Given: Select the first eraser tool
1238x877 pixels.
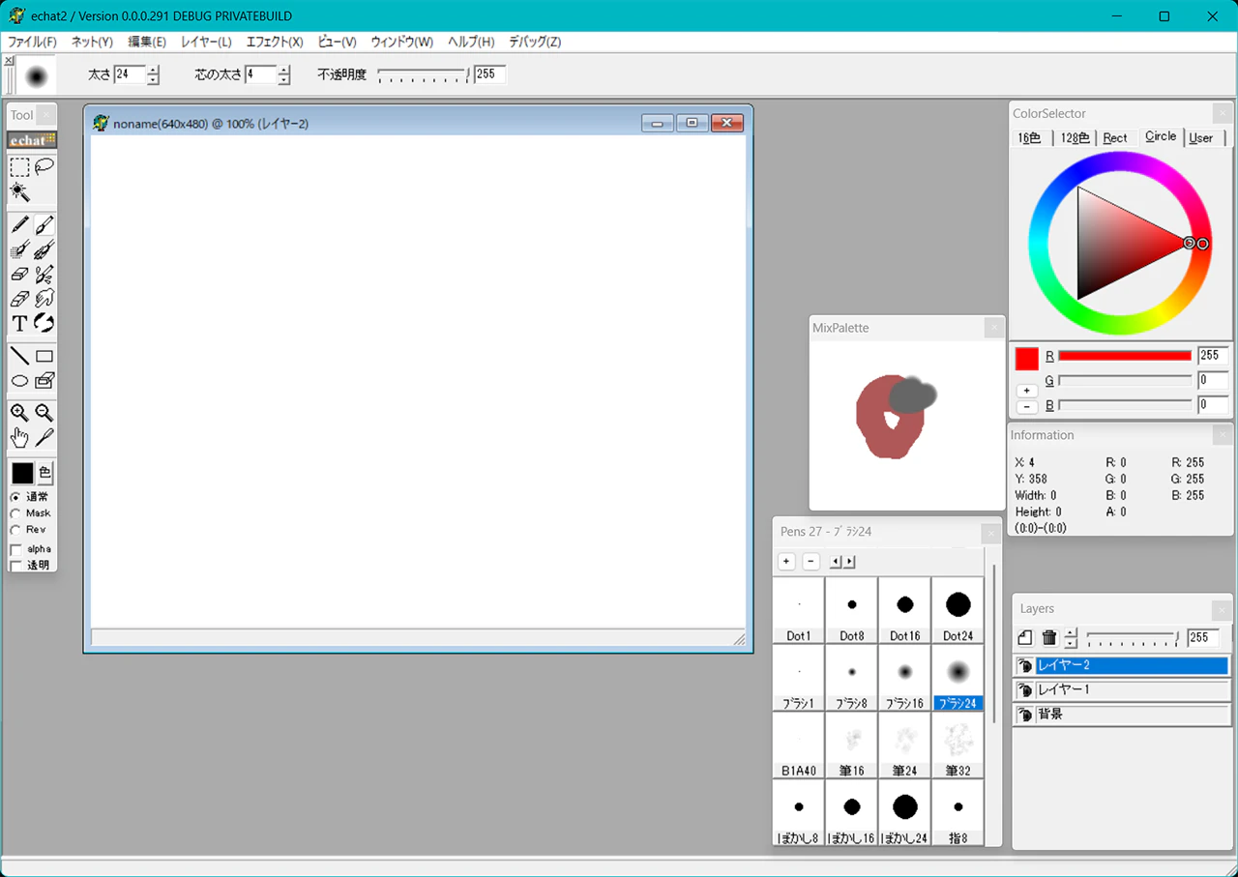Looking at the screenshot, I should pos(19,275).
